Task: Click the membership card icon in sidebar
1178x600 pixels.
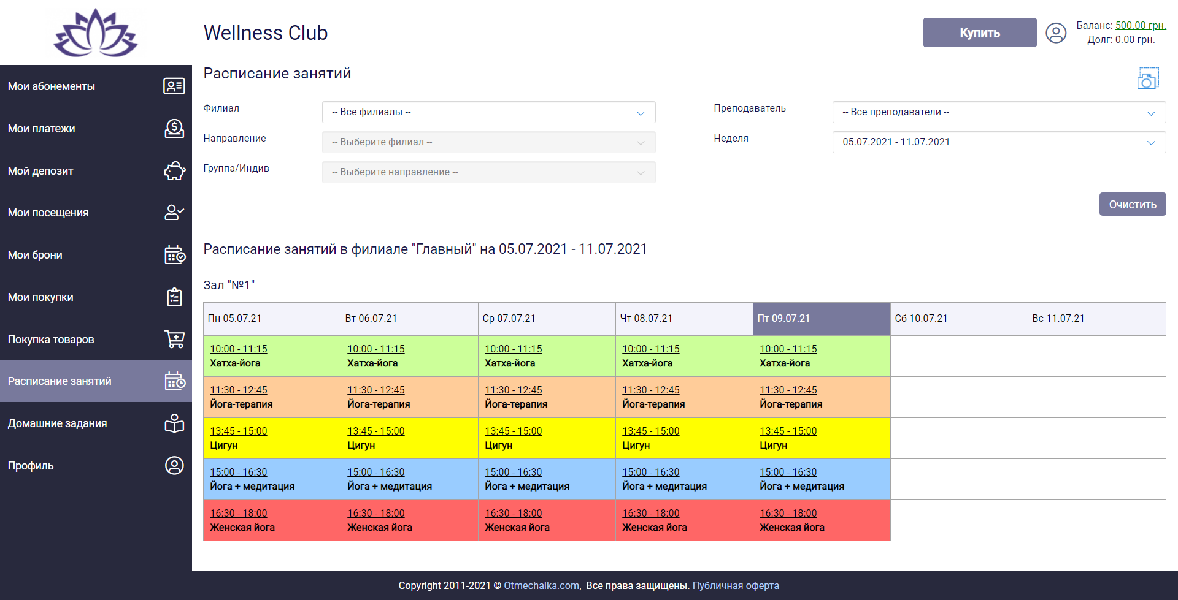Action: (174, 86)
